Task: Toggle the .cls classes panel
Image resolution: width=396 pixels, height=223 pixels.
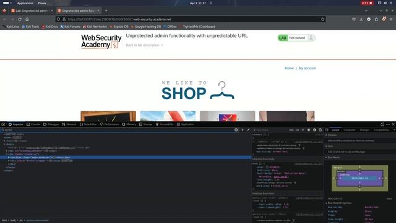Action: (297, 129)
